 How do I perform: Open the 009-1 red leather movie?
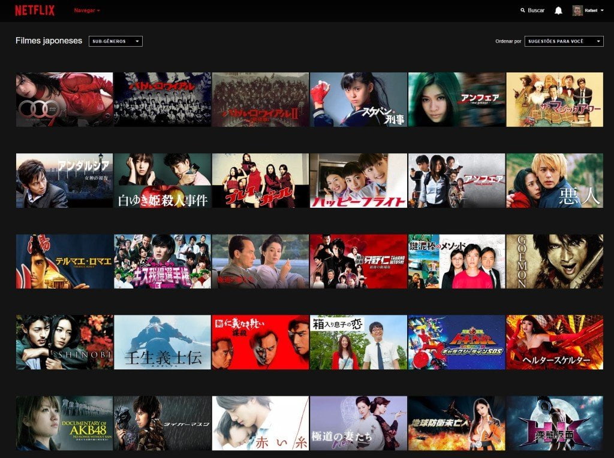point(64,99)
